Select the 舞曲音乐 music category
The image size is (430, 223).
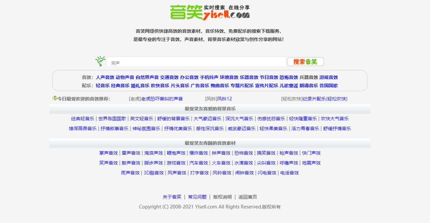pyautogui.click(x=220, y=85)
